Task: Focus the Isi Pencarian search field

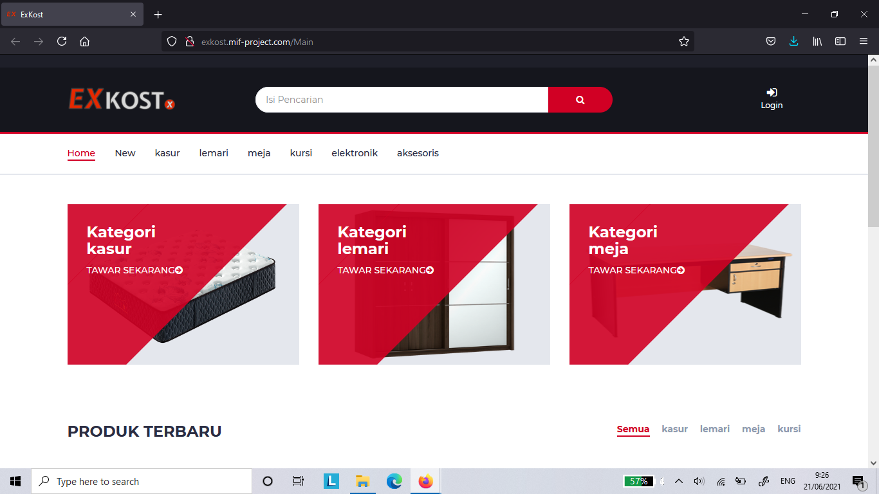Action: coord(402,100)
